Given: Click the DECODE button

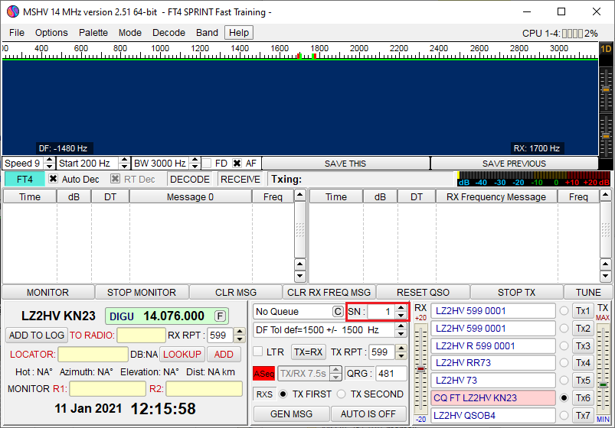Looking at the screenshot, I should 190,180.
